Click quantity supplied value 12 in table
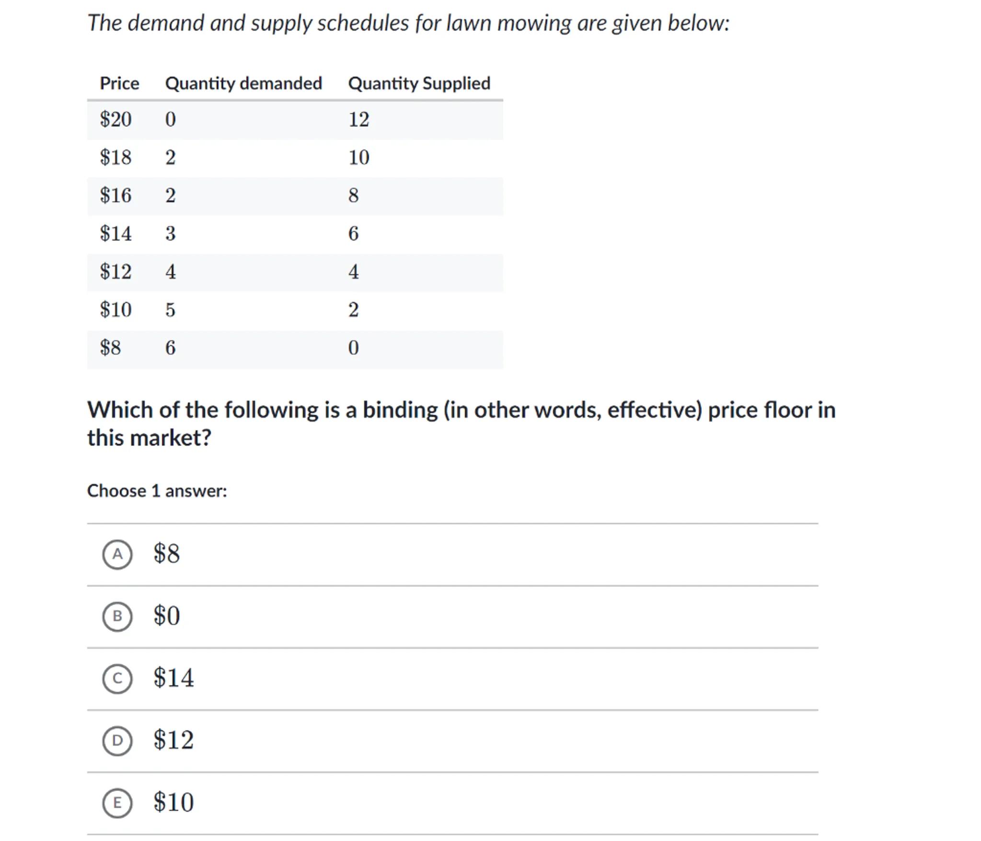981x841 pixels. 358,119
